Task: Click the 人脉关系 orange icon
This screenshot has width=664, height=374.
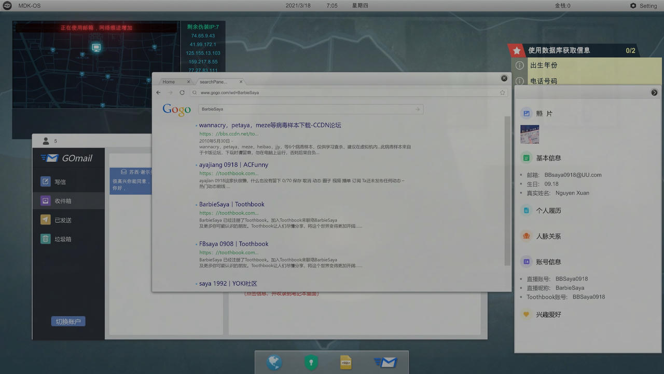Action: point(527,236)
